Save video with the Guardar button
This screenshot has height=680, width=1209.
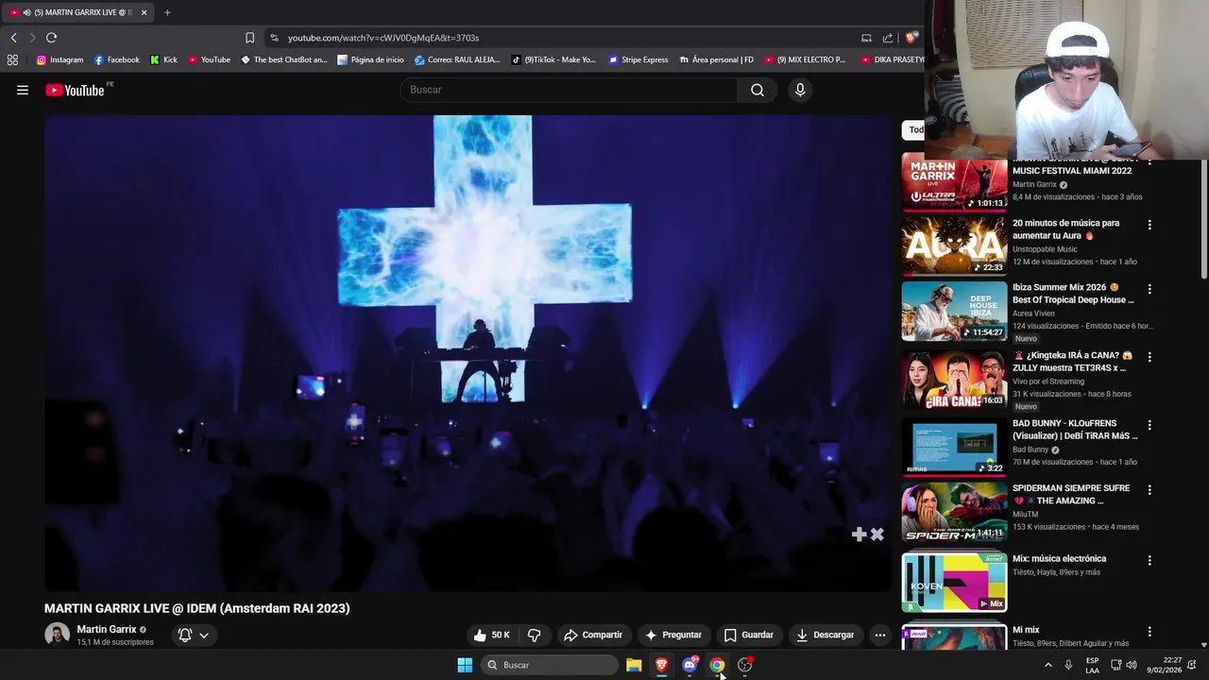point(748,635)
